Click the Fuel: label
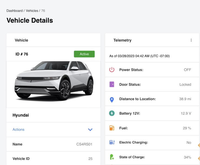Viewport: 200px width, 165px height. (124, 128)
